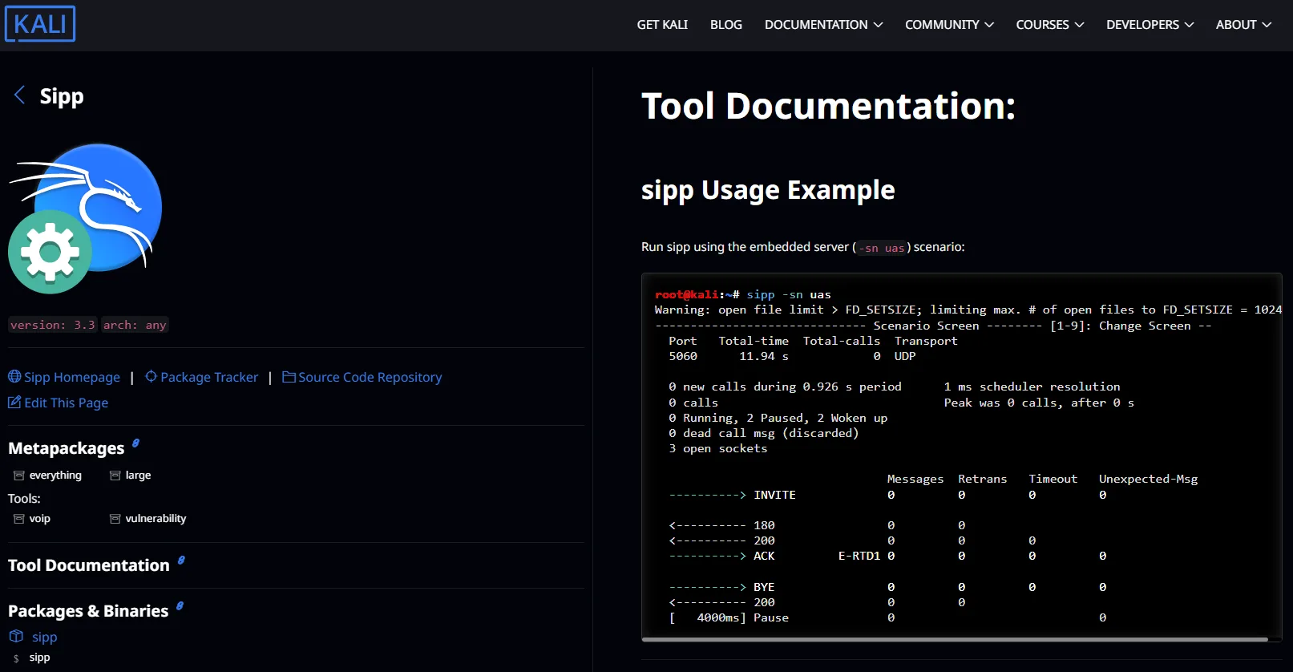Jump to the sipp binary entry

pyautogui.click(x=39, y=658)
